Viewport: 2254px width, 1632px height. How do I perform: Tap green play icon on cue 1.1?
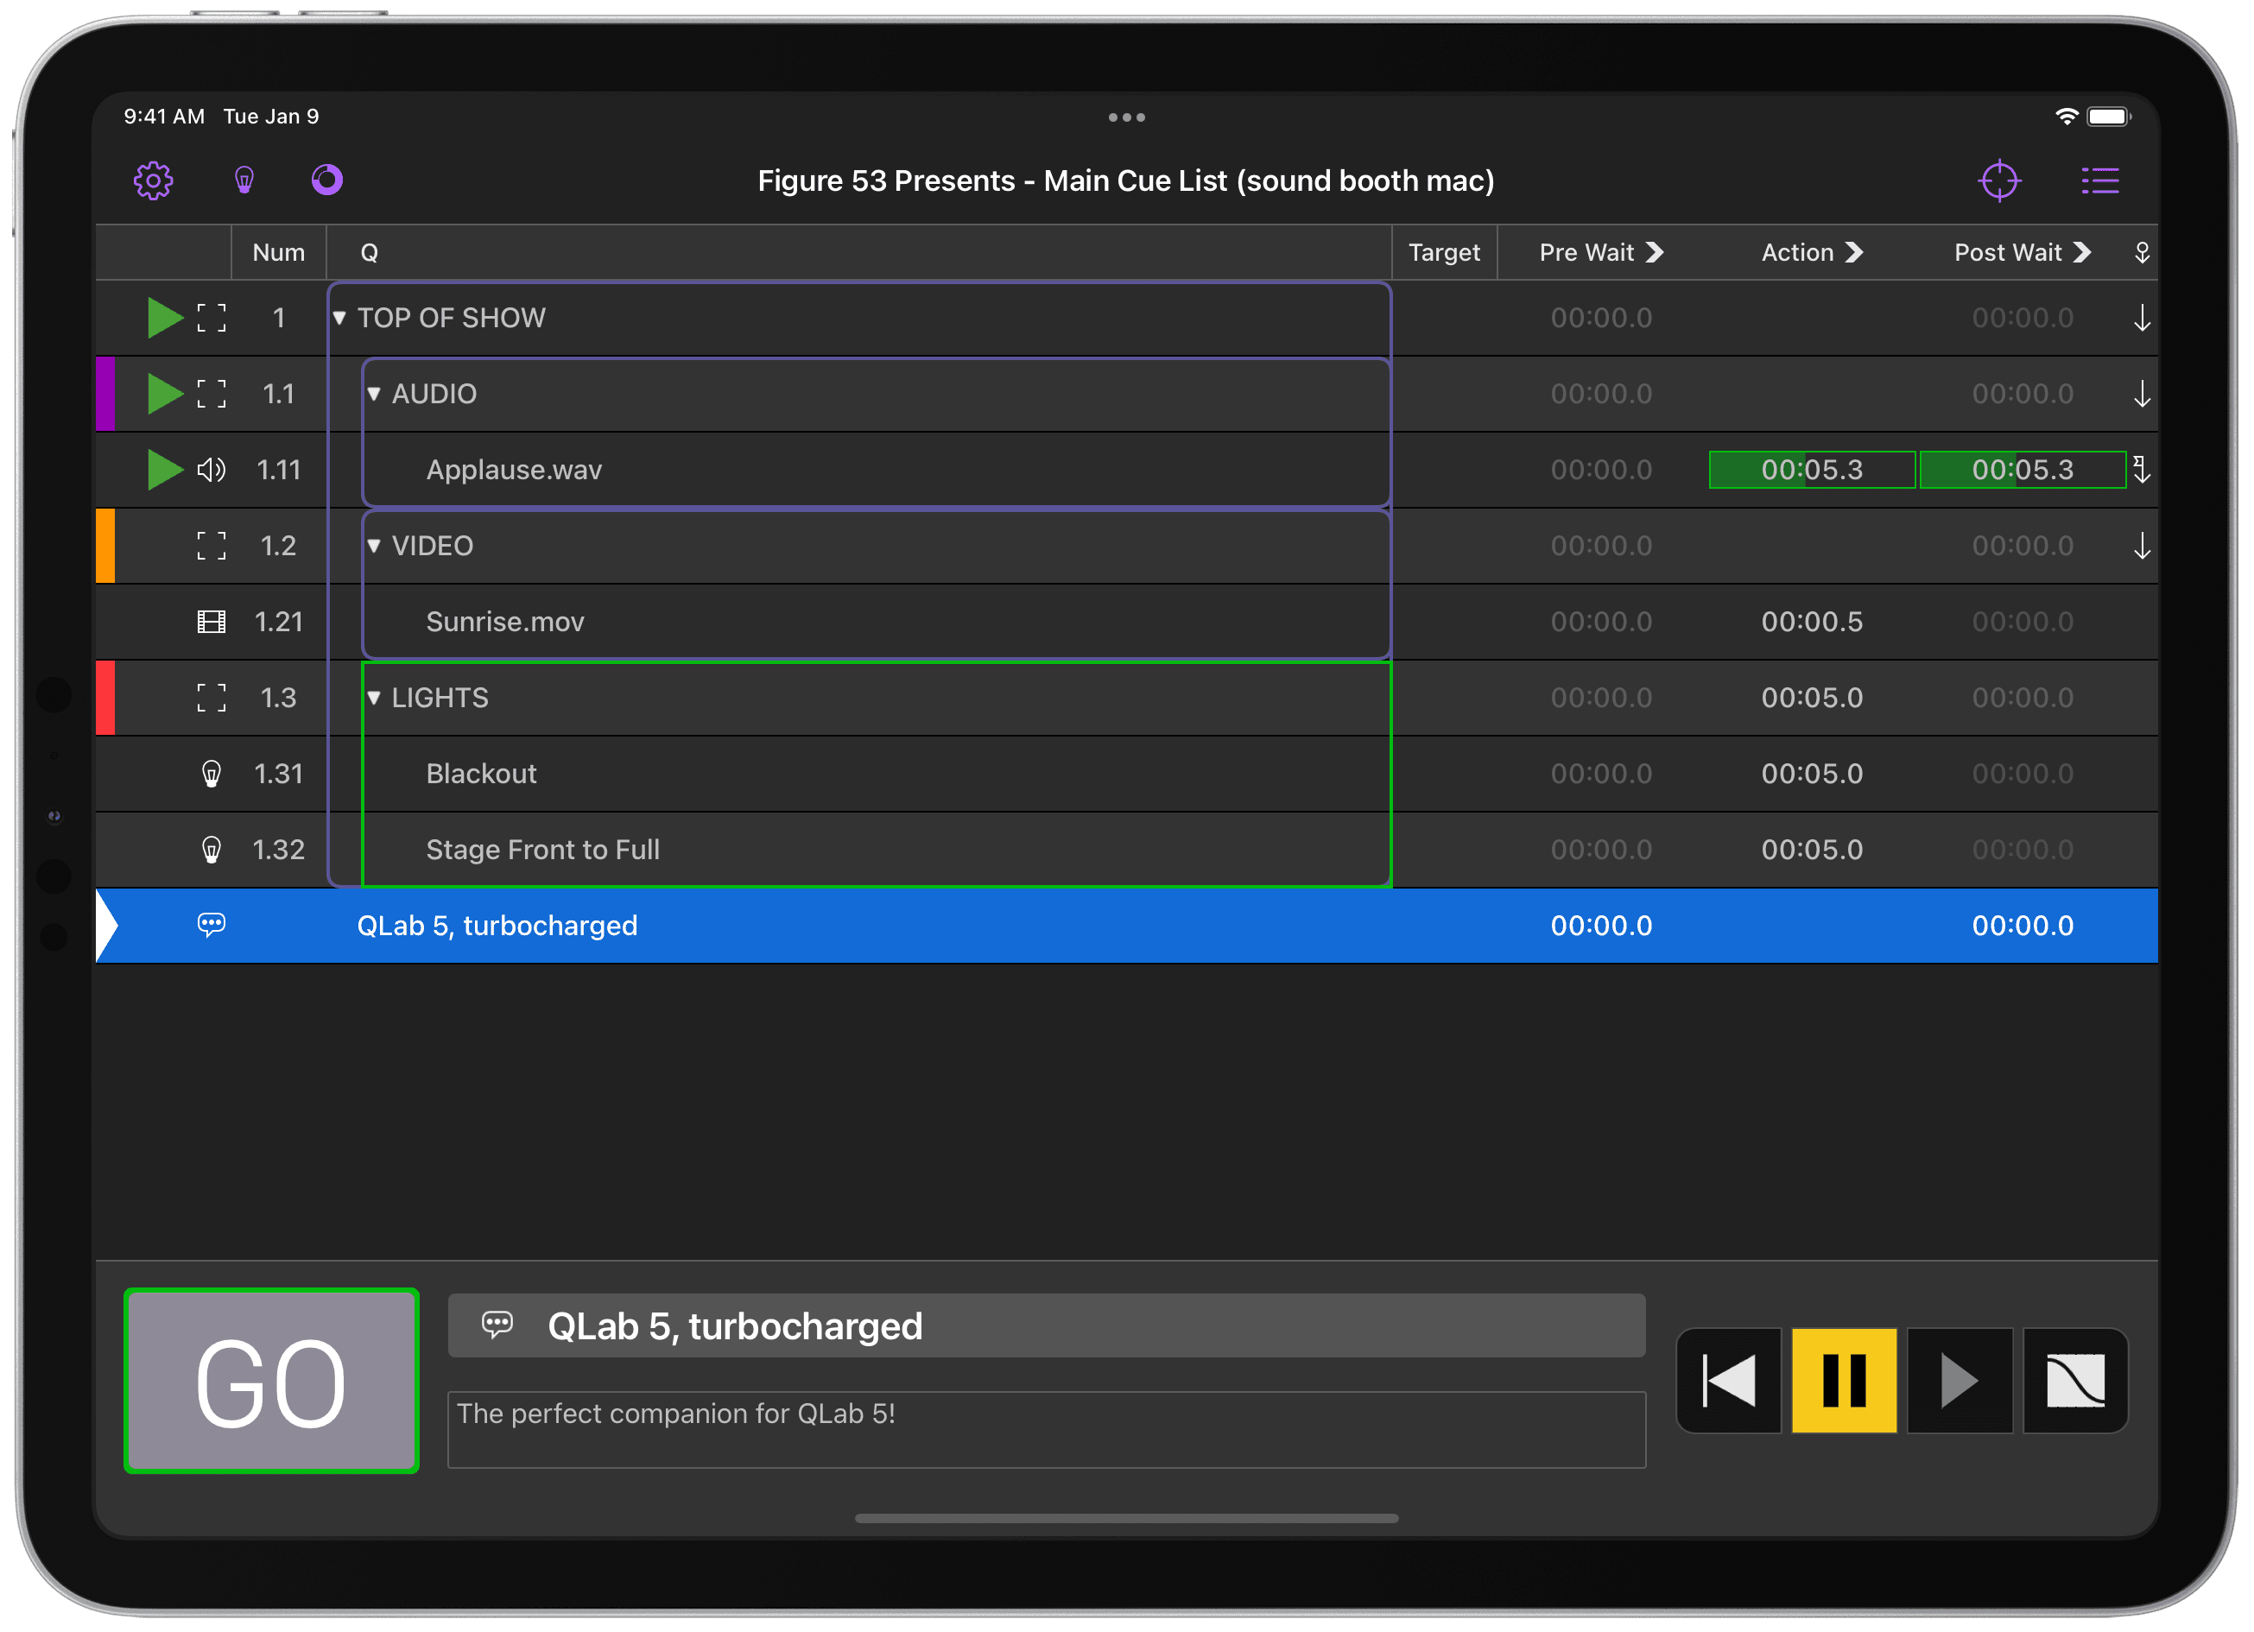pyautogui.click(x=165, y=394)
